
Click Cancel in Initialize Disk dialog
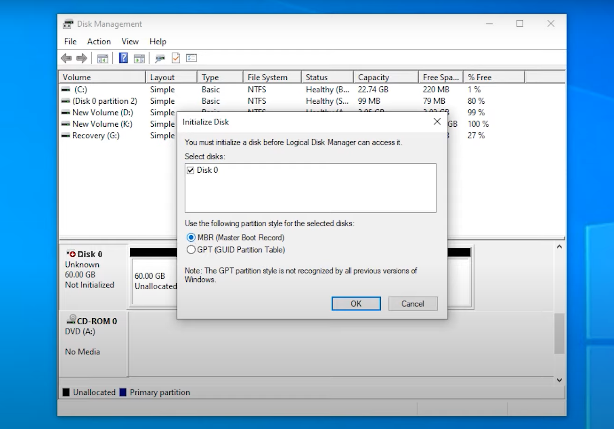click(x=413, y=304)
